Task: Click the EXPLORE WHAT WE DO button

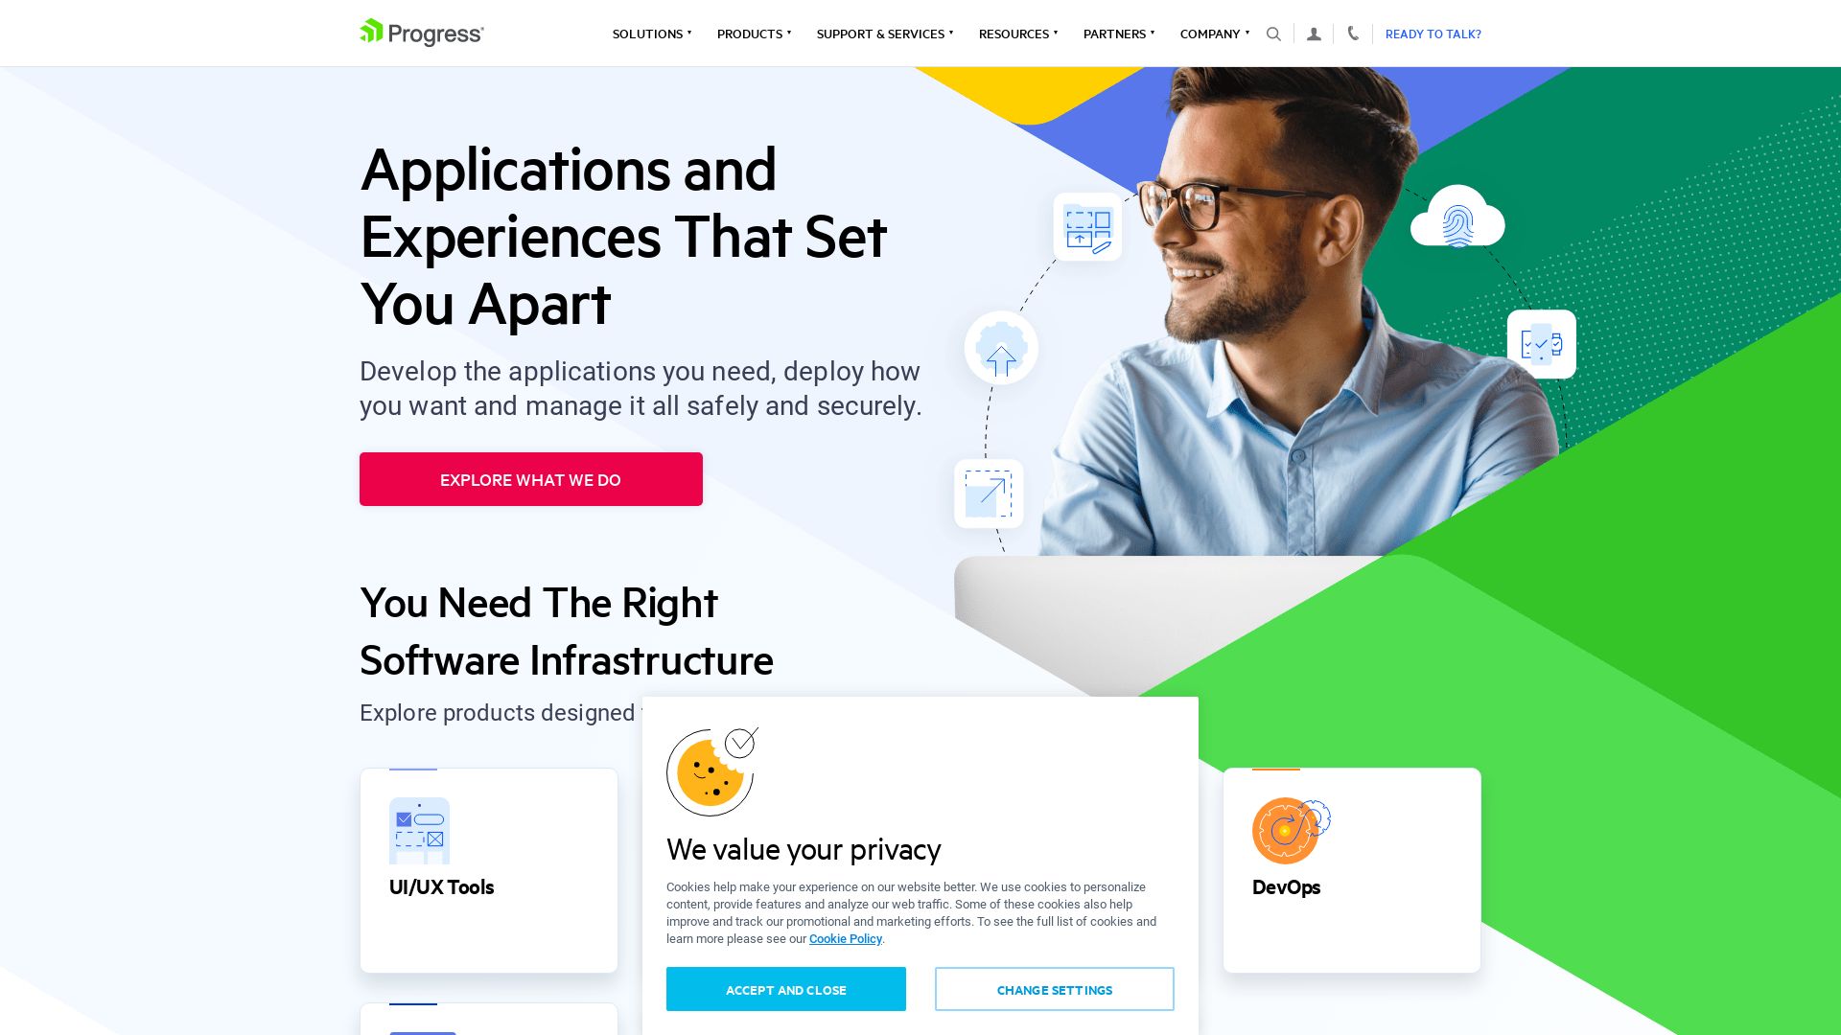Action: pos(530,479)
